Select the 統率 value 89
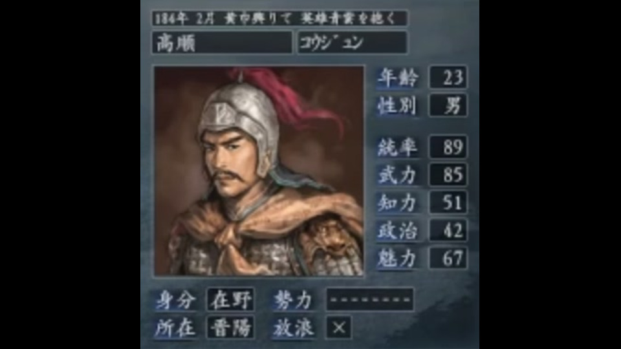The height and width of the screenshot is (349, 621). [448, 147]
